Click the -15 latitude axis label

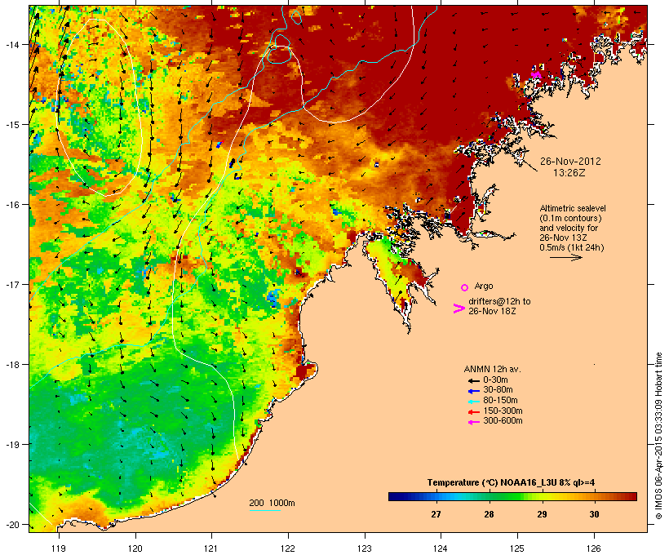pos(11,125)
